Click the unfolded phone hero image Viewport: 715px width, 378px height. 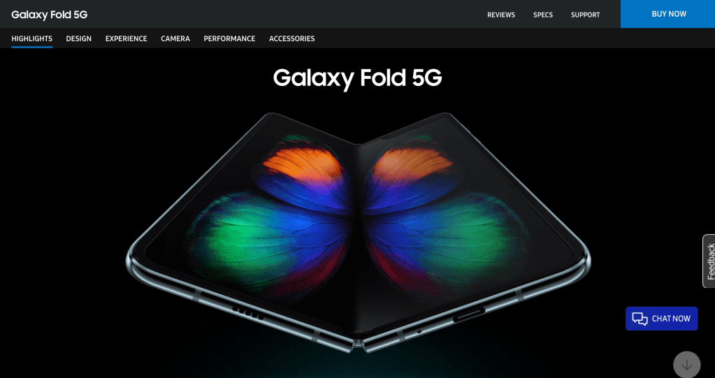pos(358,233)
